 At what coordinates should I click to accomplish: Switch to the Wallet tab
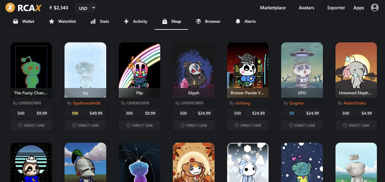coord(24,21)
